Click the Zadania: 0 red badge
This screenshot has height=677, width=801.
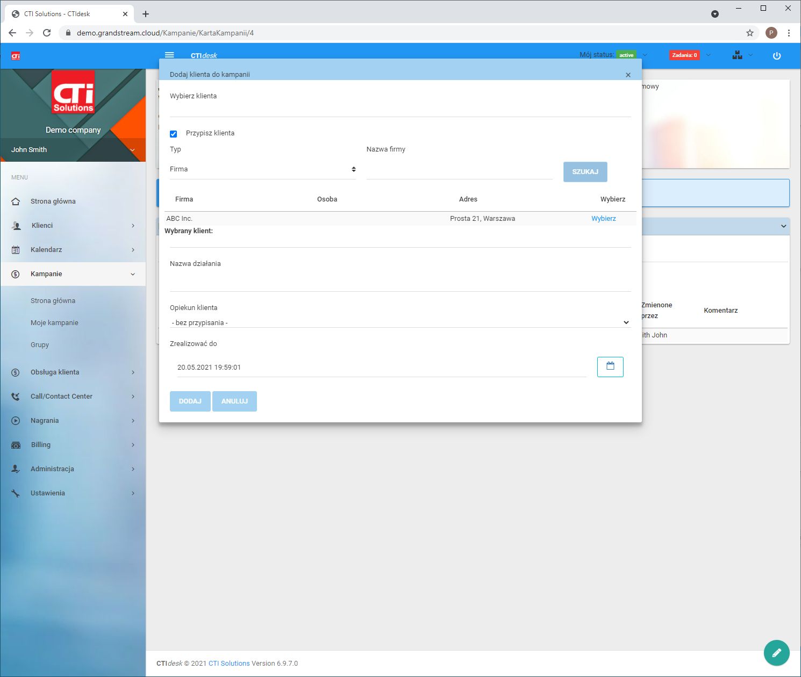[x=684, y=55]
